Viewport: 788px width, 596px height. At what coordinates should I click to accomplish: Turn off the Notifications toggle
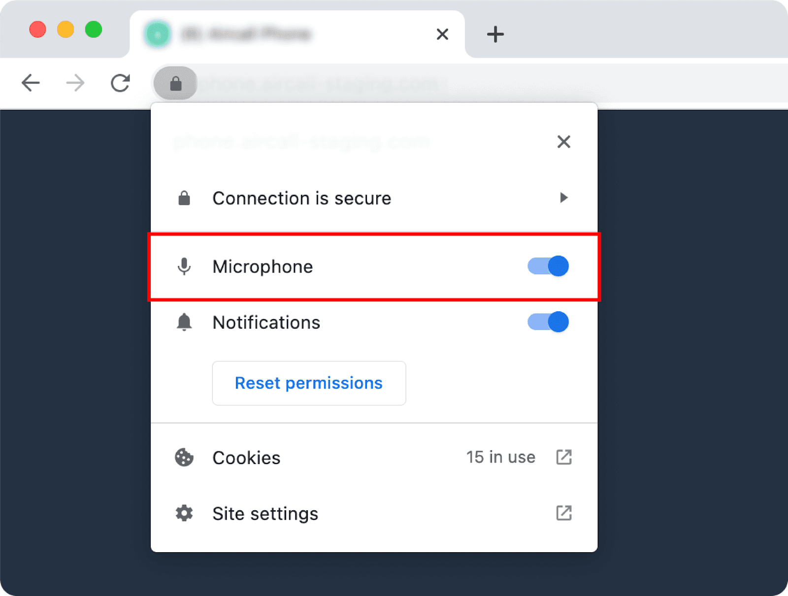pyautogui.click(x=547, y=322)
